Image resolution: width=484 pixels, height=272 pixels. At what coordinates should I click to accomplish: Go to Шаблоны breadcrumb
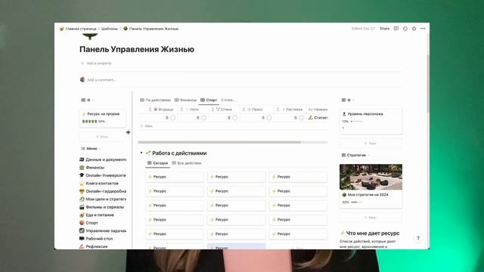tap(110, 29)
